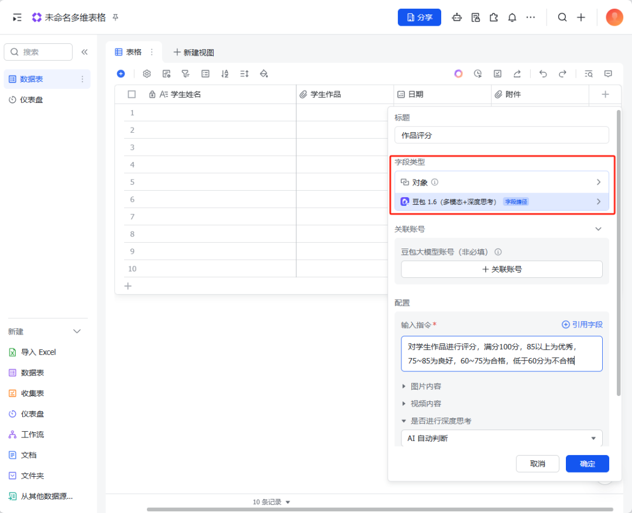
Task: Add a new column with plus icon
Action: coord(605,94)
